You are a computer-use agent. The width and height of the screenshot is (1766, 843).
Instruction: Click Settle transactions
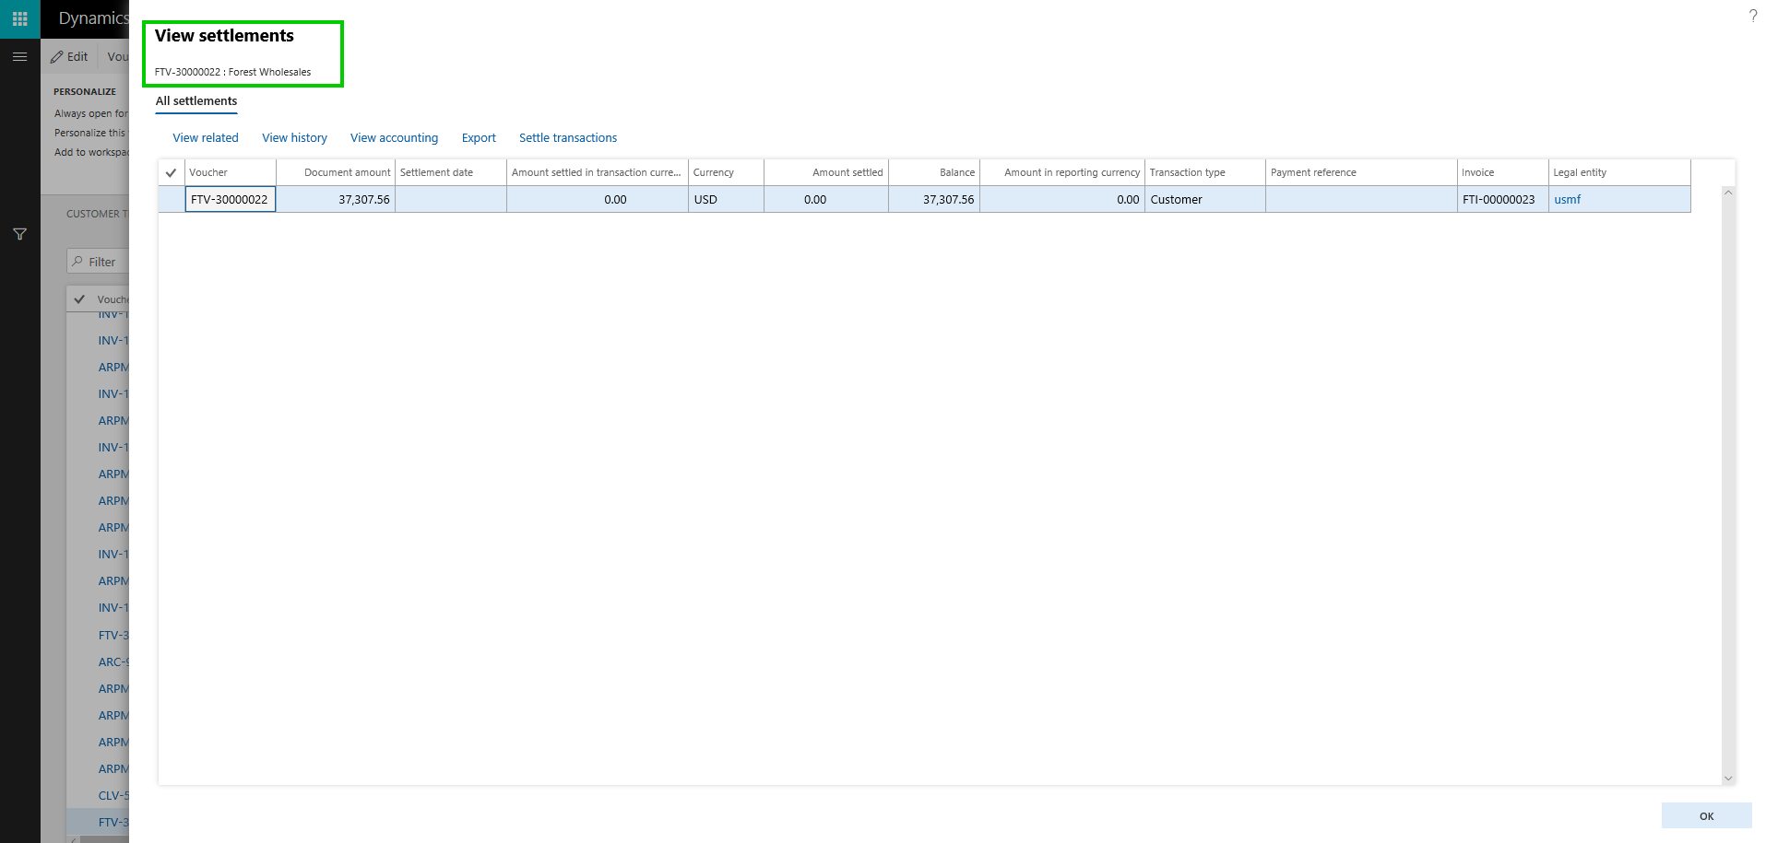point(567,138)
